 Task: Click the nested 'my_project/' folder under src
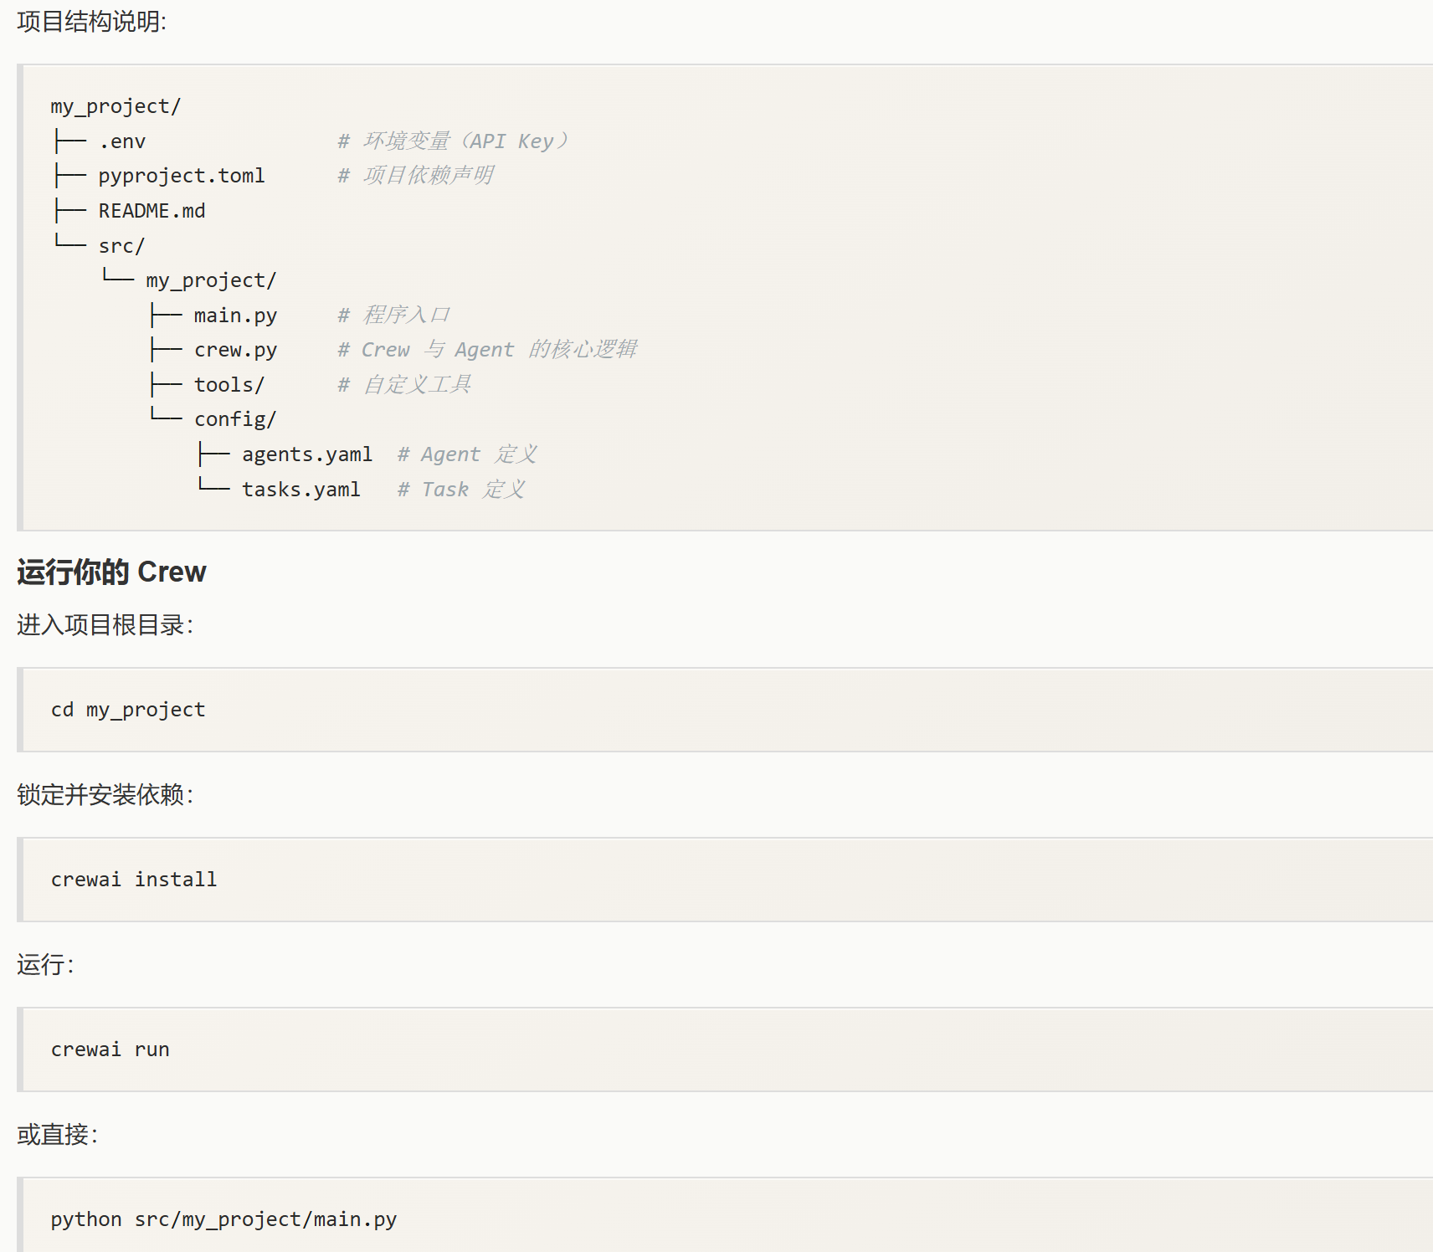click(x=211, y=280)
